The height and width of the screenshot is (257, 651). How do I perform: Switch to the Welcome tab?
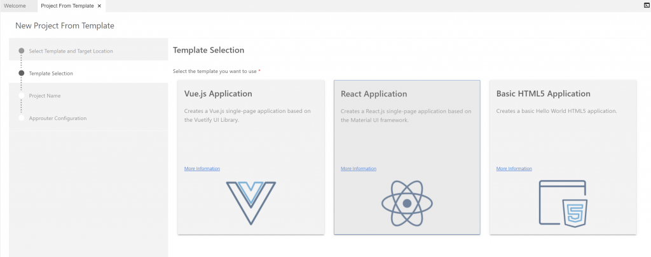tap(15, 6)
